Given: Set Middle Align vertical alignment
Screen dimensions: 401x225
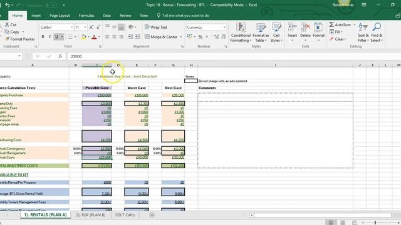Looking at the screenshot, I should pyautogui.click(x=114, y=26).
